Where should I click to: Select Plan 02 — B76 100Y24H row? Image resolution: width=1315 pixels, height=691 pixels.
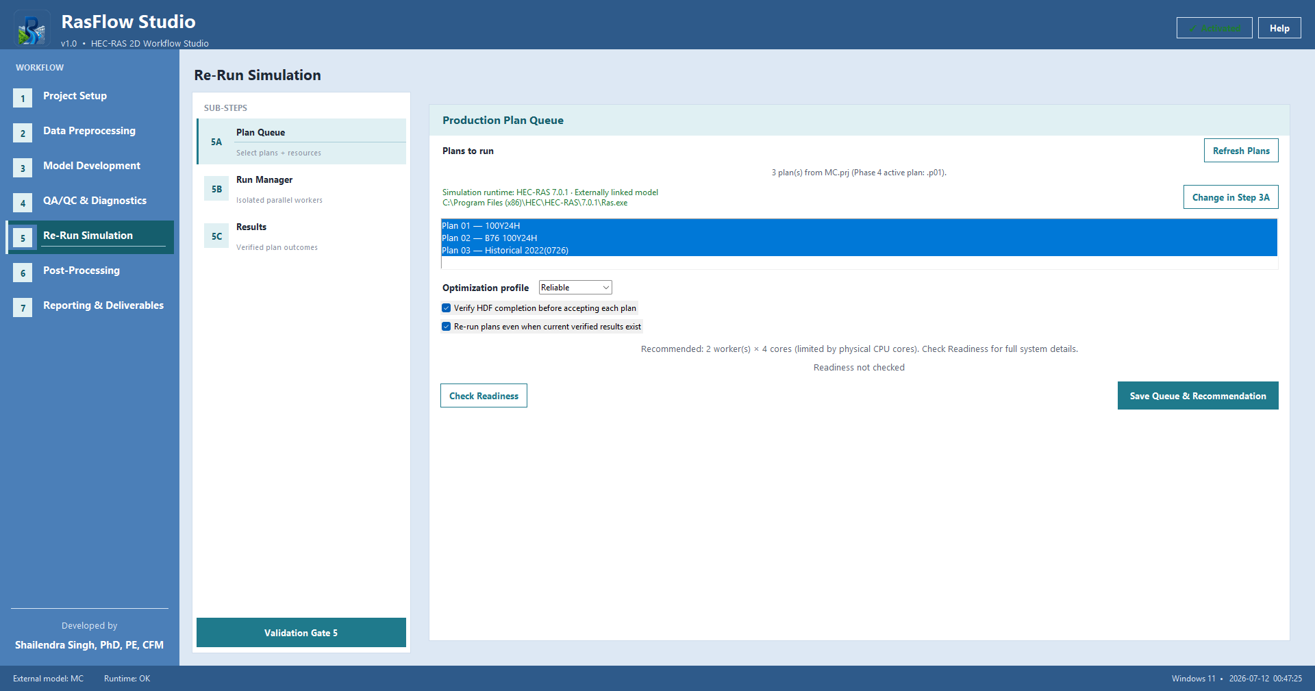coord(859,238)
